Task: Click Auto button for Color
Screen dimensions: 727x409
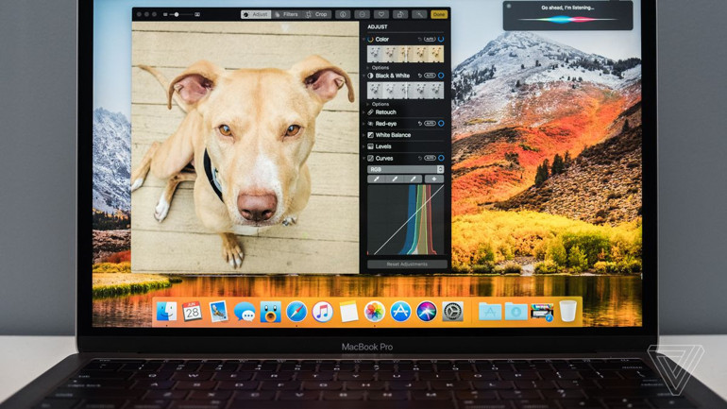Action: tap(430, 39)
